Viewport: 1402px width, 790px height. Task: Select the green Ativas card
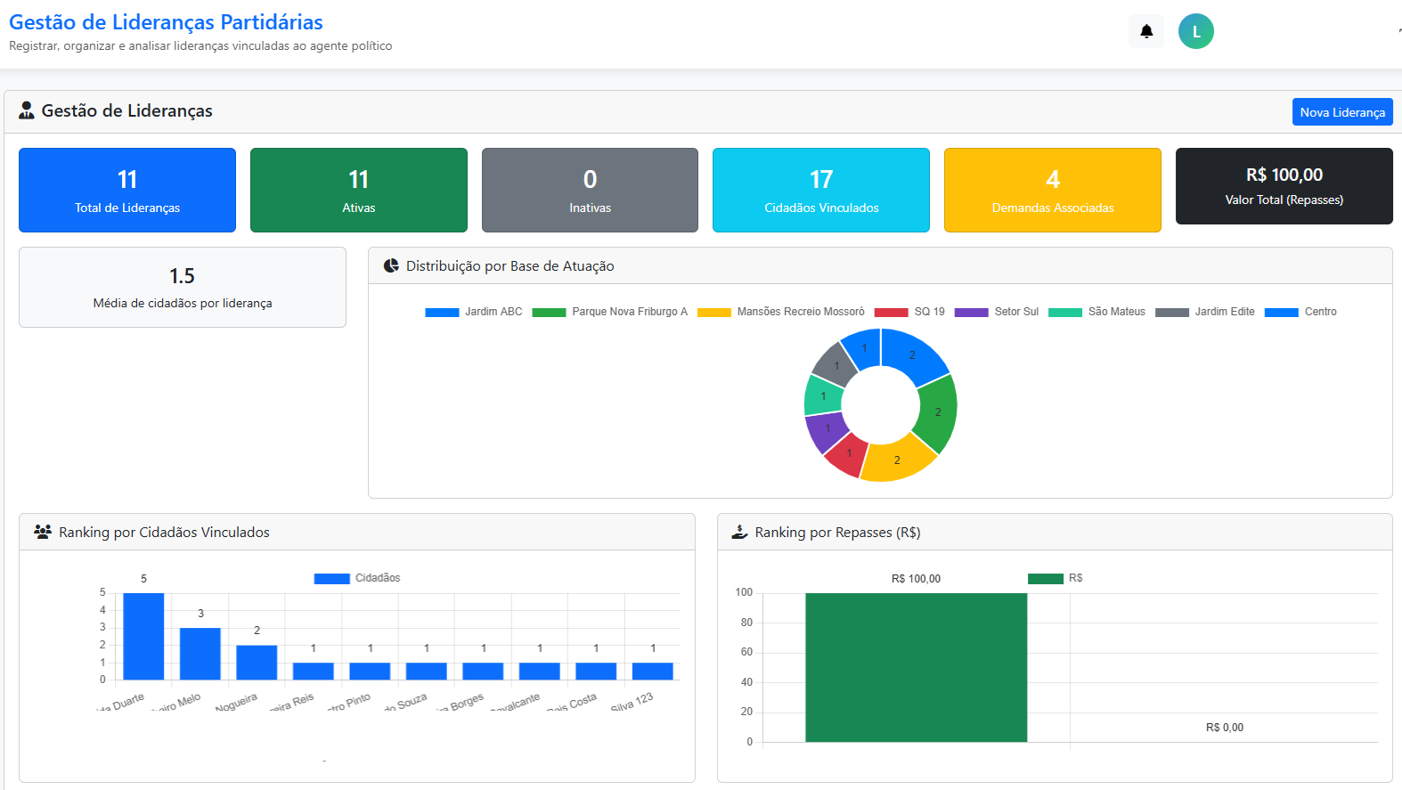coord(358,191)
